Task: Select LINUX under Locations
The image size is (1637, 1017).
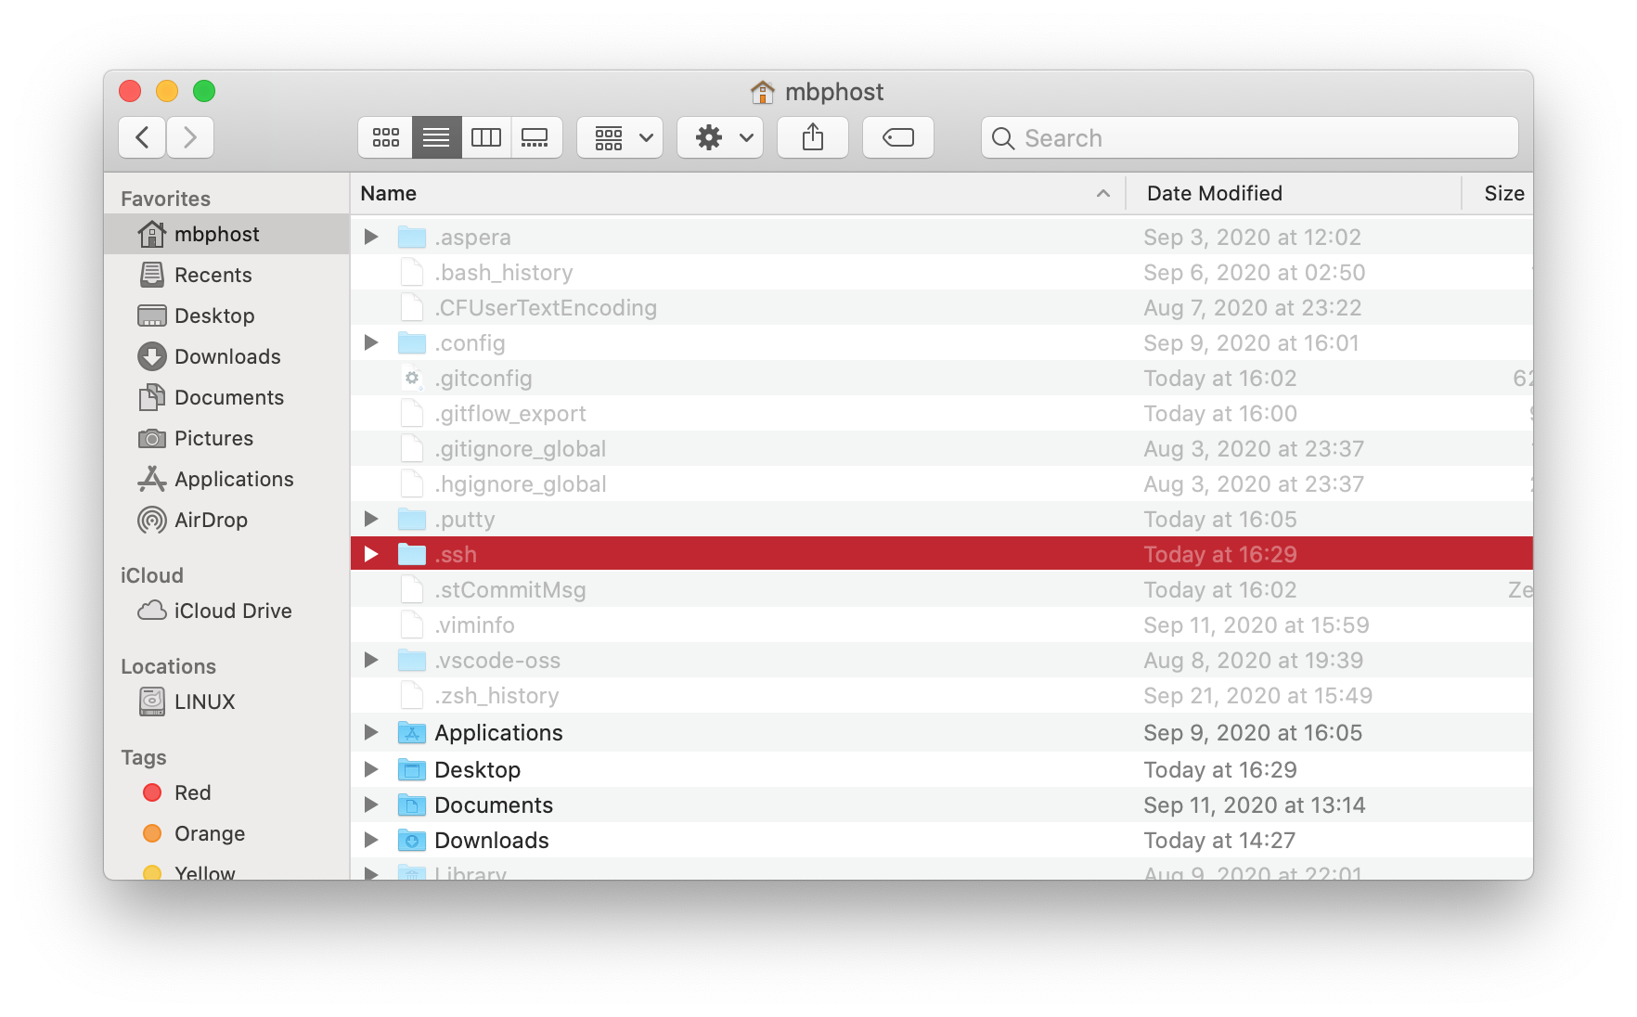Action: 204,702
